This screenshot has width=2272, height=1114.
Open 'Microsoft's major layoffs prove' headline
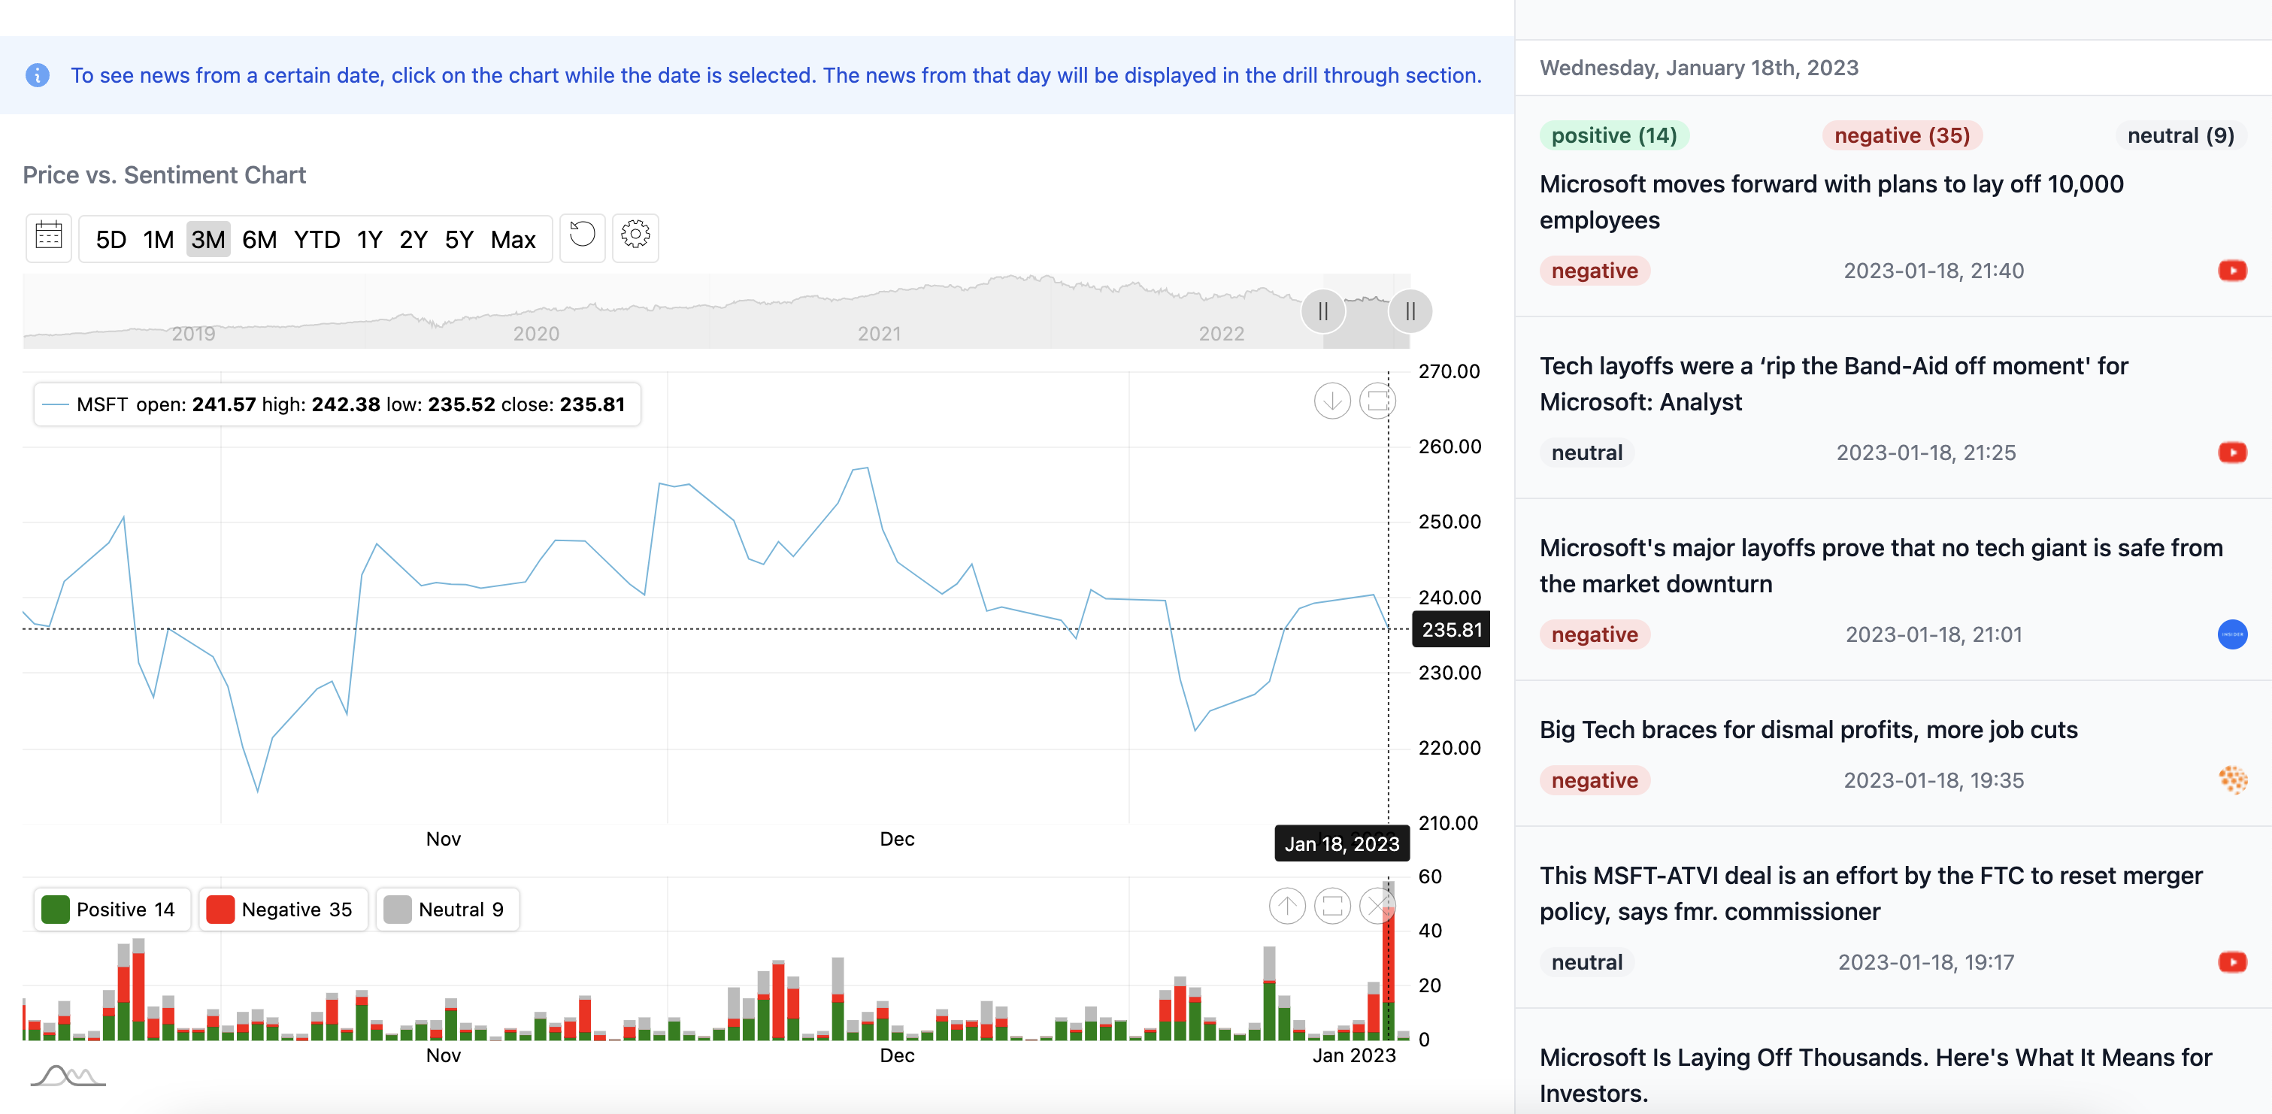[x=1881, y=565]
